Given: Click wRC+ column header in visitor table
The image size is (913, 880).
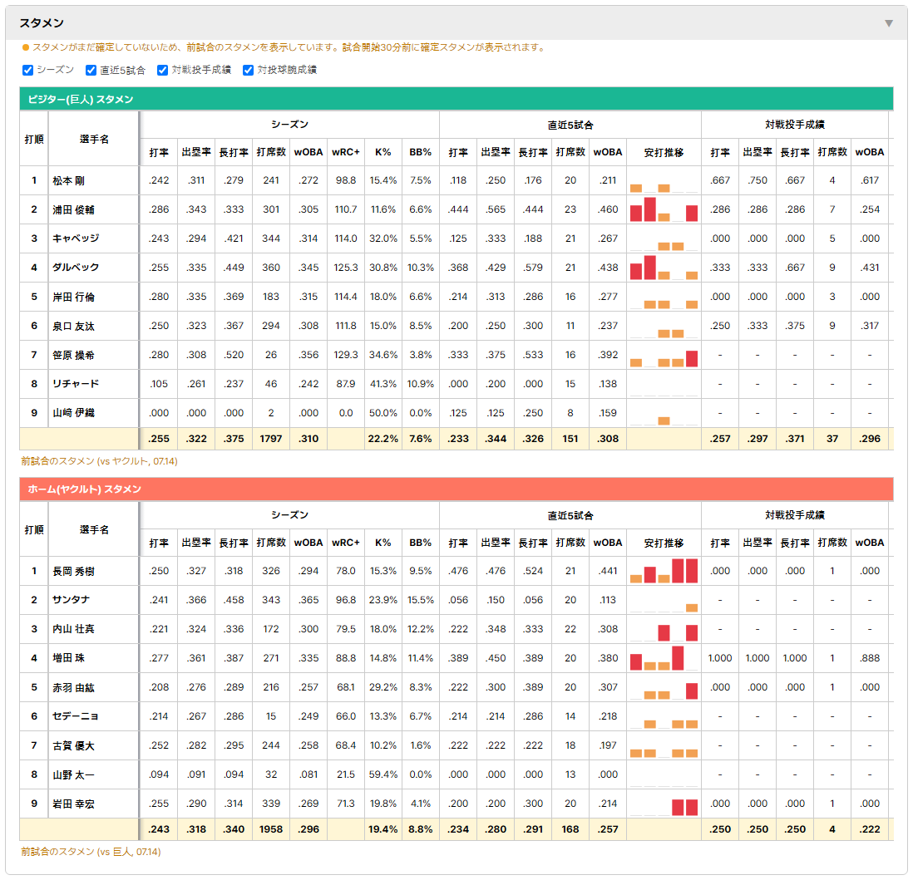Looking at the screenshot, I should (x=346, y=153).
